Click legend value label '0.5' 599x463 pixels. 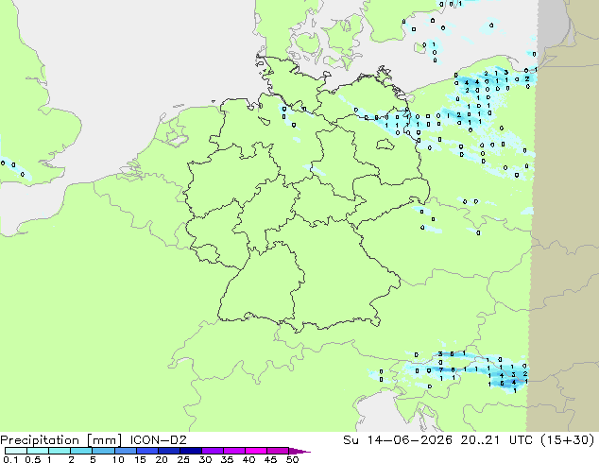click(32, 459)
